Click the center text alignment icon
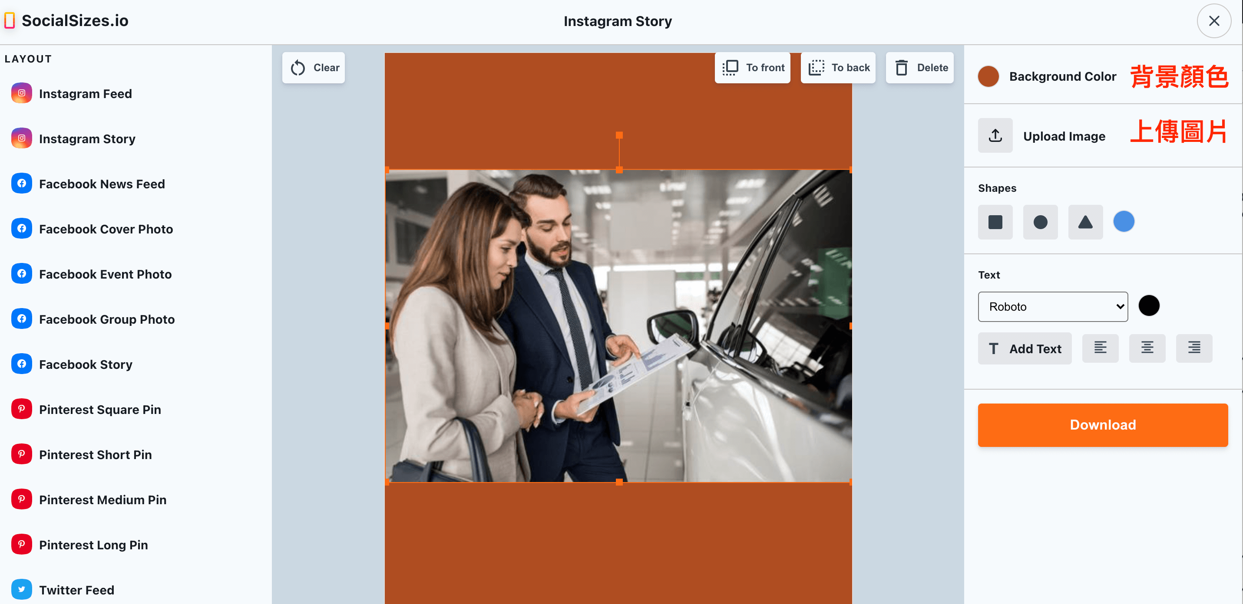This screenshot has height=604, width=1243. (x=1147, y=348)
